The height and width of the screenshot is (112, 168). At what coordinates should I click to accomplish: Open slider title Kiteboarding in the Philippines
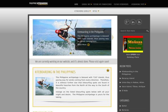coord(91,32)
